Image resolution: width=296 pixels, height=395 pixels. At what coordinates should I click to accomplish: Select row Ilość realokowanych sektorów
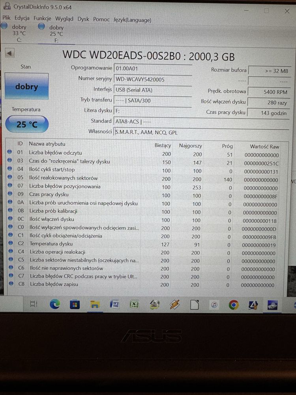144,179
